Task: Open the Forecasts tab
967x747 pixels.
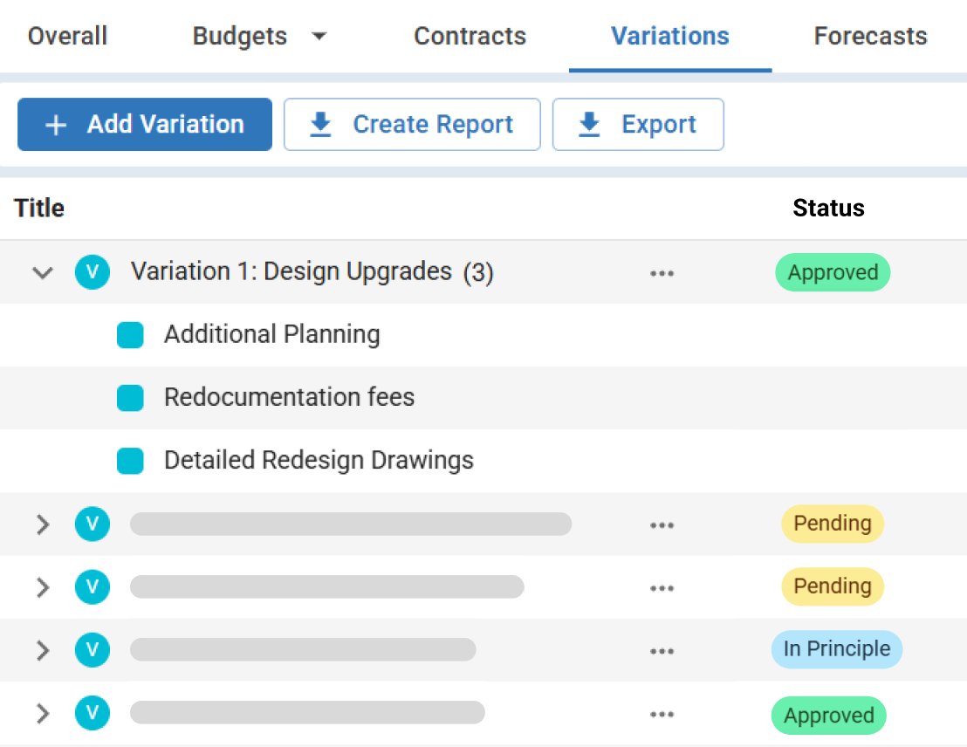Action: pos(870,36)
